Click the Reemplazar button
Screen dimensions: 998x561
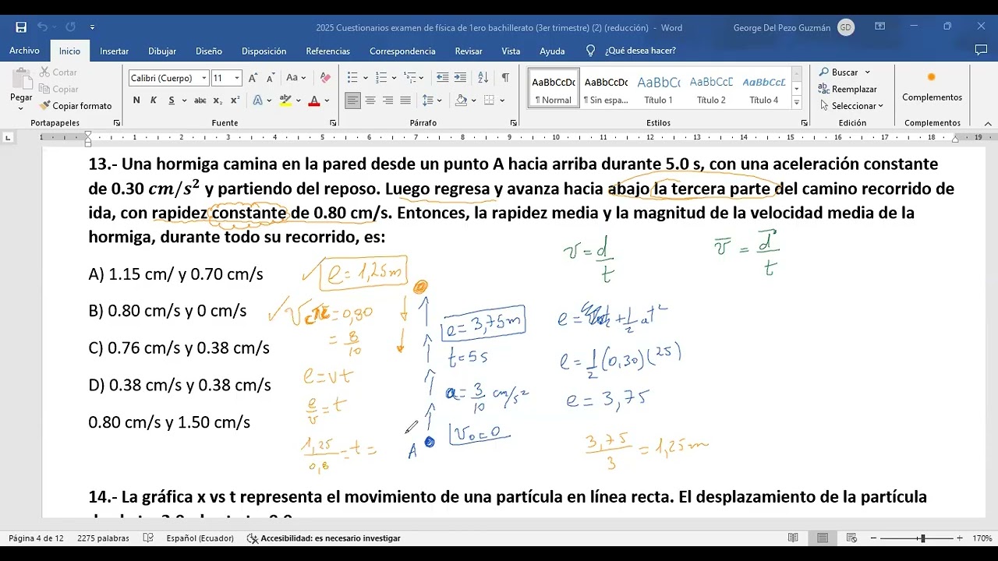coord(848,89)
